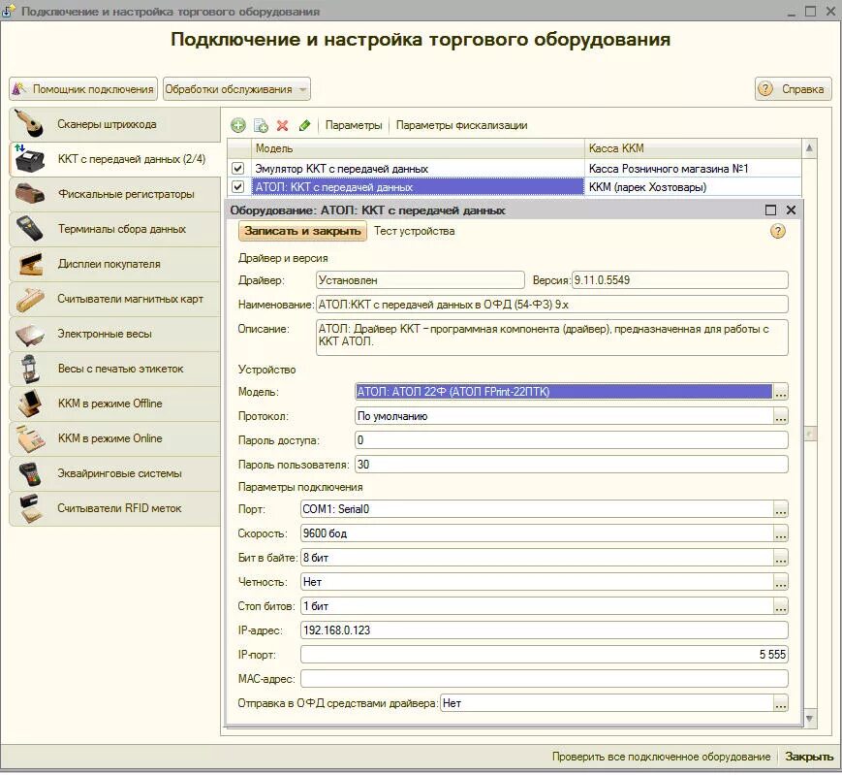Click the fiscal registrar icon
842x775 pixels.
(30, 193)
